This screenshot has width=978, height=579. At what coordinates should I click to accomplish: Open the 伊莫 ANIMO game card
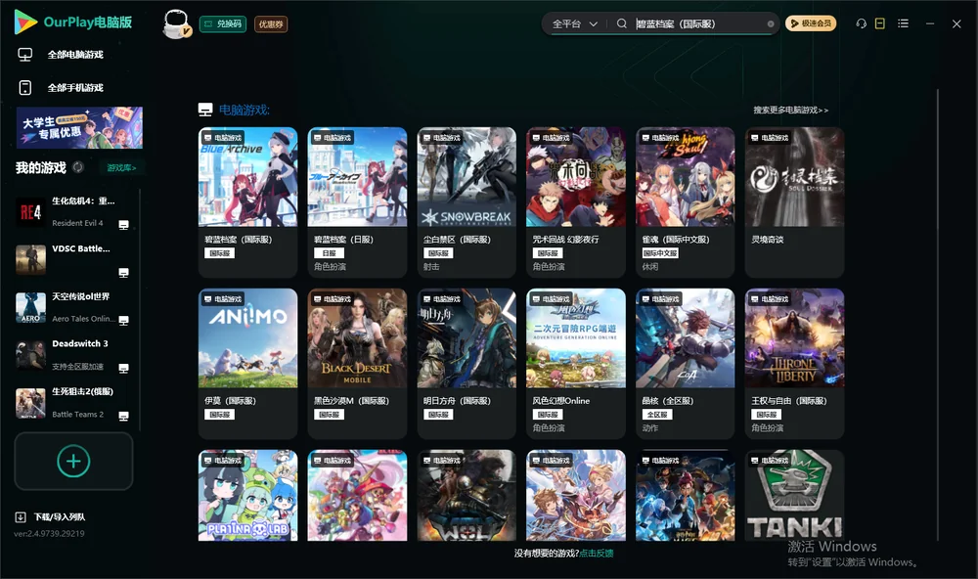point(247,364)
